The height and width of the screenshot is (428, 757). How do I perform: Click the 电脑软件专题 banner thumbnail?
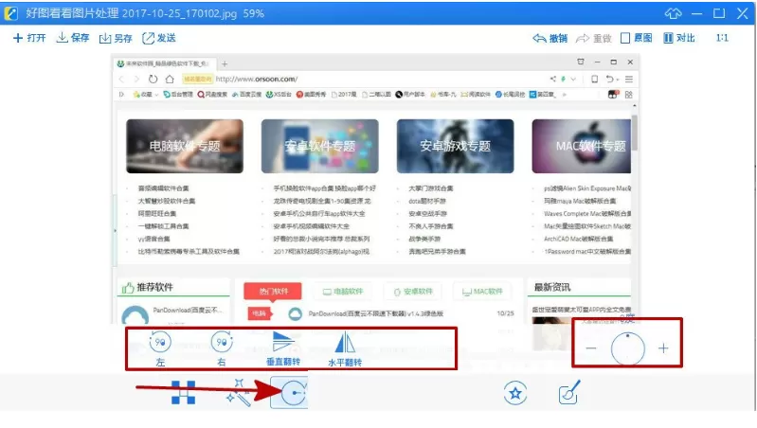[185, 146]
